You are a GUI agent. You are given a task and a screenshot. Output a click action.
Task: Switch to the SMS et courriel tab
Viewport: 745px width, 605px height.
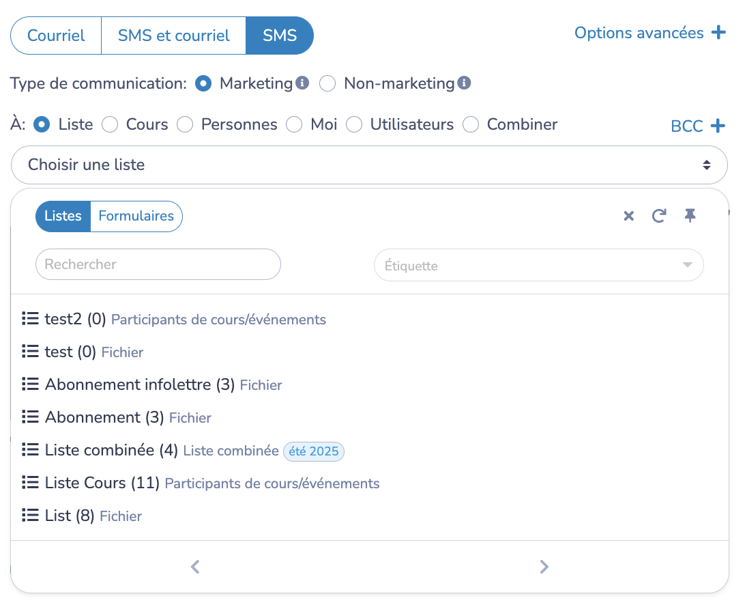[173, 36]
